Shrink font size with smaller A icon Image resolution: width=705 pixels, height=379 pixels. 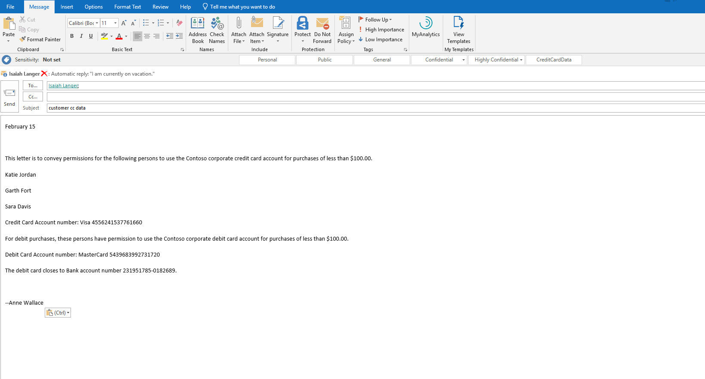pos(133,23)
